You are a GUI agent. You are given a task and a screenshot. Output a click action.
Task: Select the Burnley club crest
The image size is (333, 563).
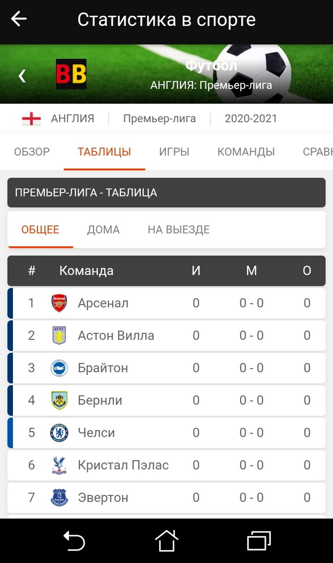pyautogui.click(x=60, y=400)
